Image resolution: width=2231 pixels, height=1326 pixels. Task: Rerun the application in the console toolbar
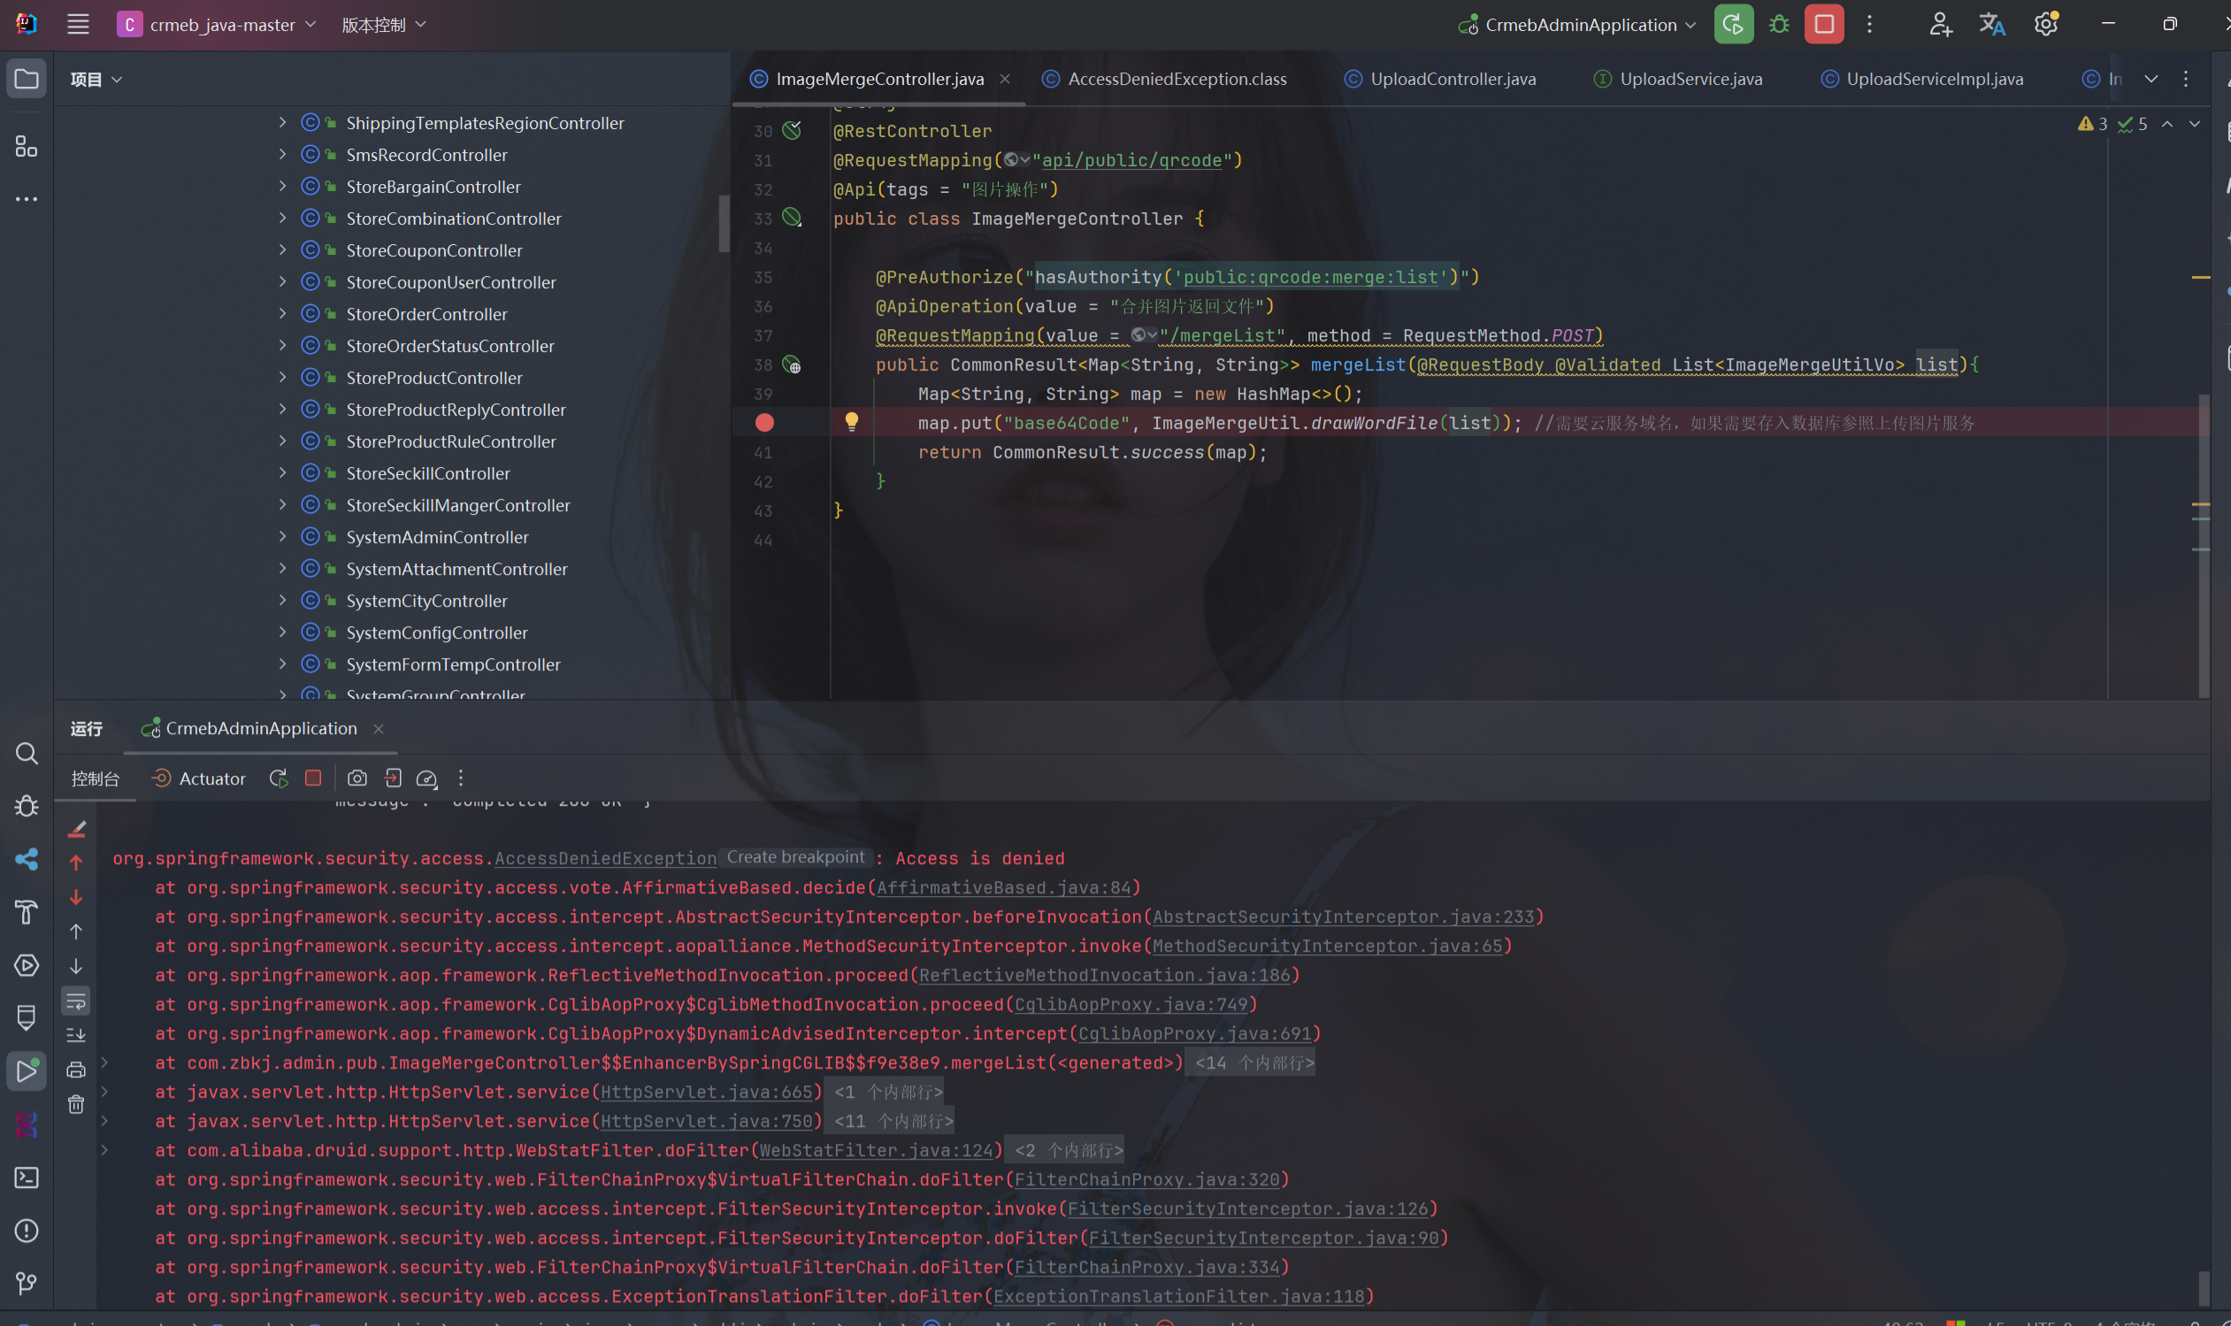[x=279, y=778]
